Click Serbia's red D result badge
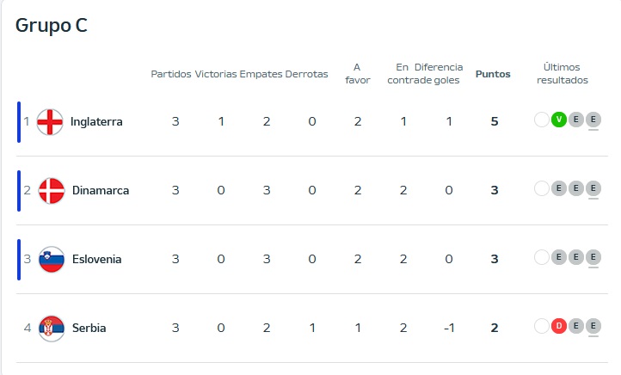This screenshot has height=375, width=621. point(559,326)
